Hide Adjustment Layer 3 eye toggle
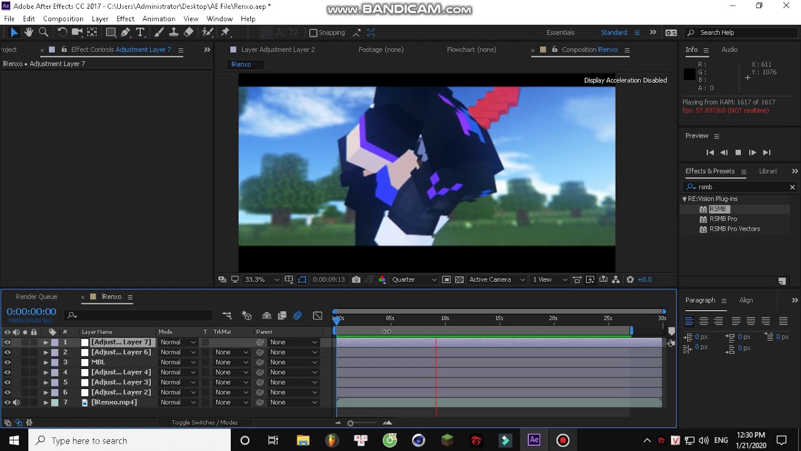The image size is (801, 451). coord(8,383)
